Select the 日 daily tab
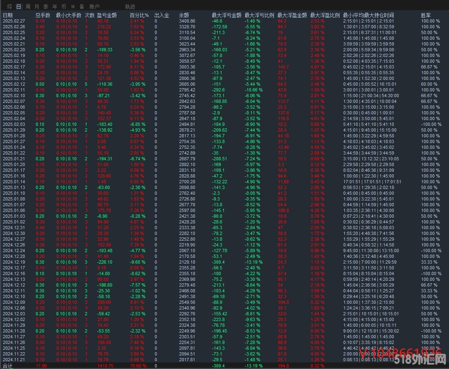The image size is (449, 369). click(x=18, y=7)
